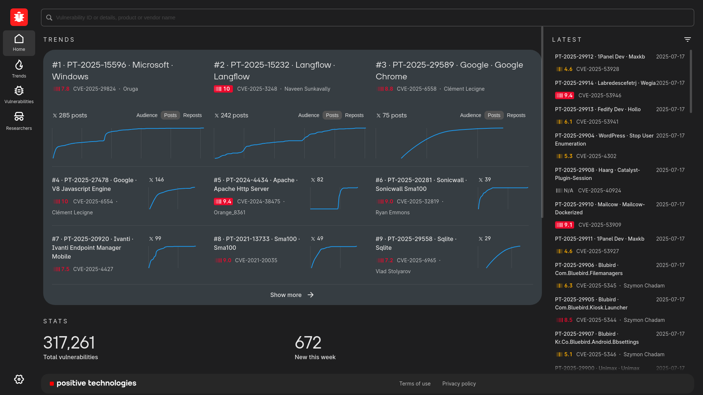Click researcher Naveen Sunkavally
Screen dimensions: 703x395
(x=307, y=89)
